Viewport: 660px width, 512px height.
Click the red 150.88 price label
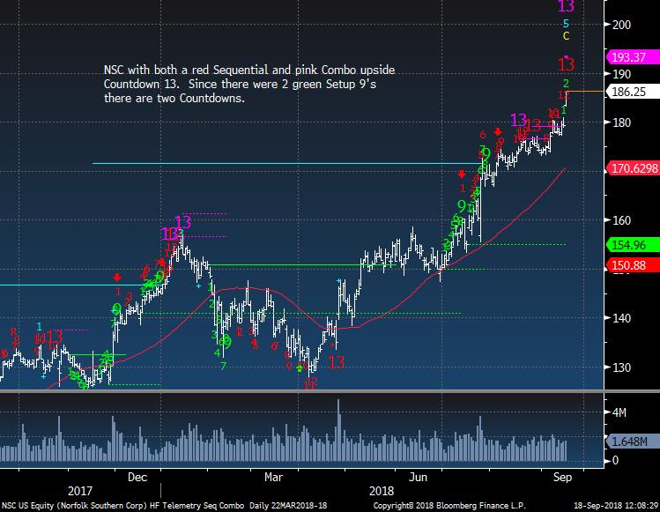tap(632, 265)
